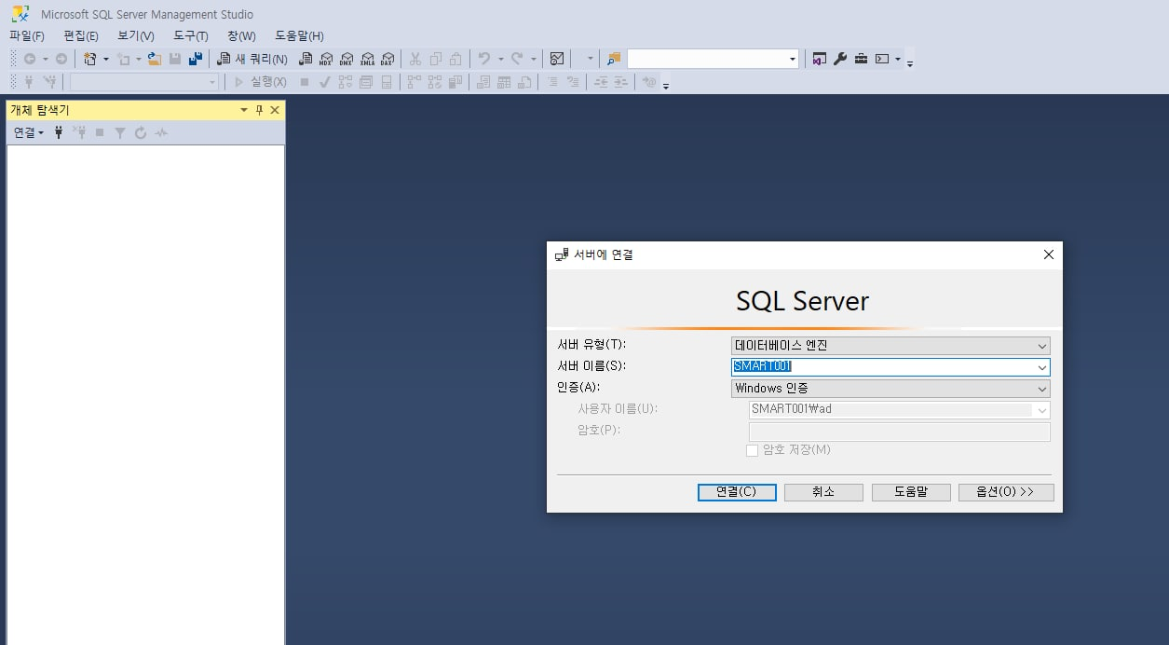Close the 서버에 연결 dialog

pos(1049,254)
